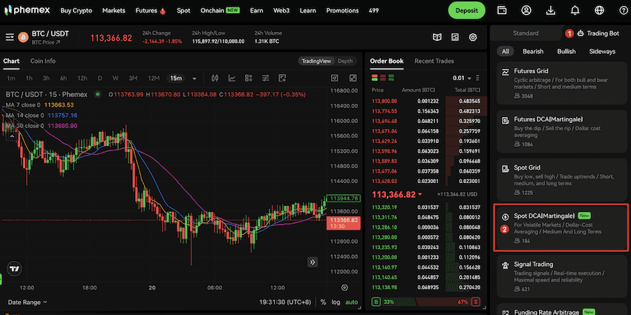This screenshot has width=631, height=315.
Task: Open Onchain menu item
Action: pos(220,10)
